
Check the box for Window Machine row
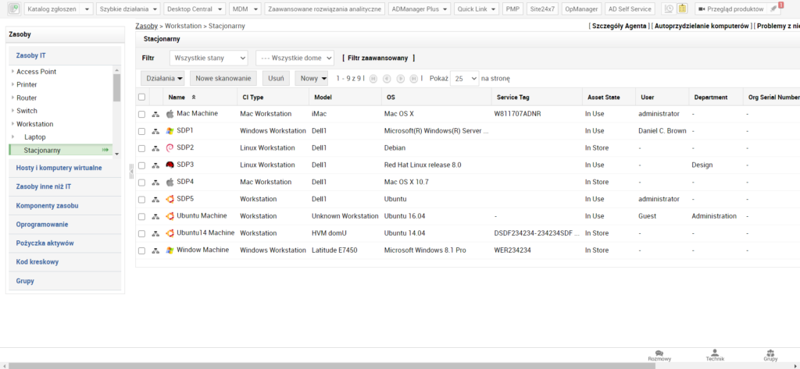(141, 250)
